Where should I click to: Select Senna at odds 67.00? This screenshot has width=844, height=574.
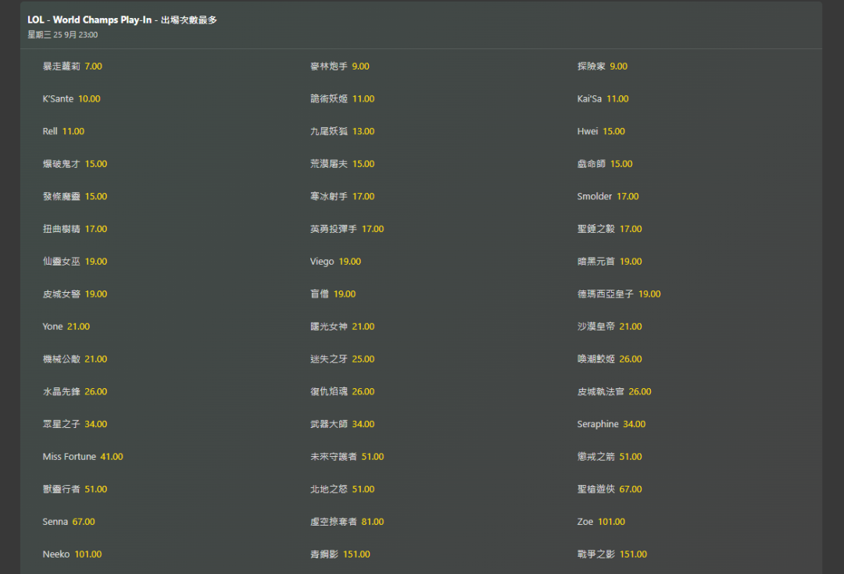pos(68,522)
